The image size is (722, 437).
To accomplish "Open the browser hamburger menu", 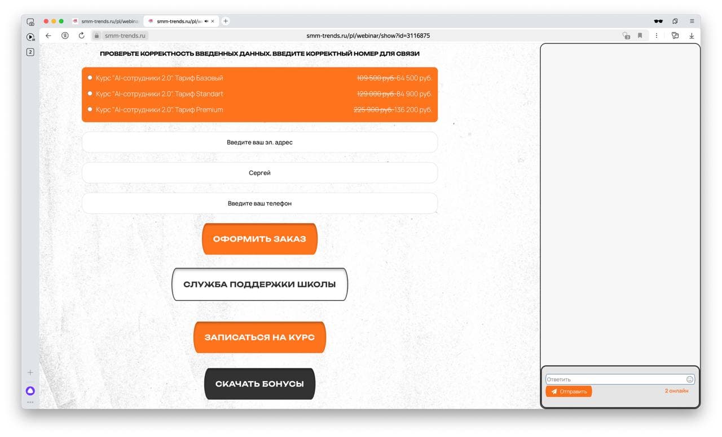I will [x=692, y=21].
